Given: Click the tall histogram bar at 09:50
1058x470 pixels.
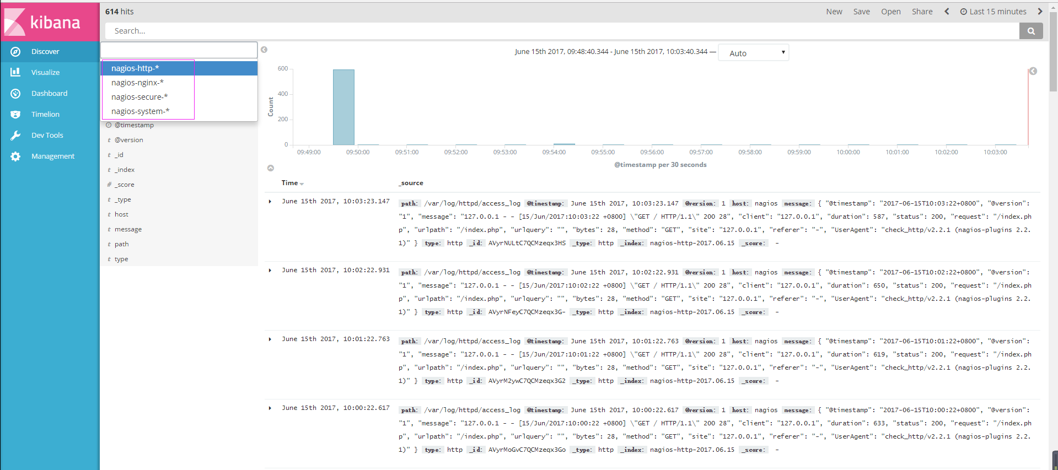Looking at the screenshot, I should pos(343,107).
